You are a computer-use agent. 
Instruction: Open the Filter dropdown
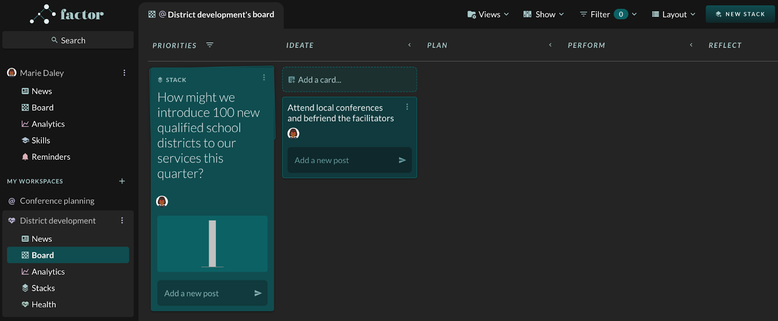pos(608,15)
